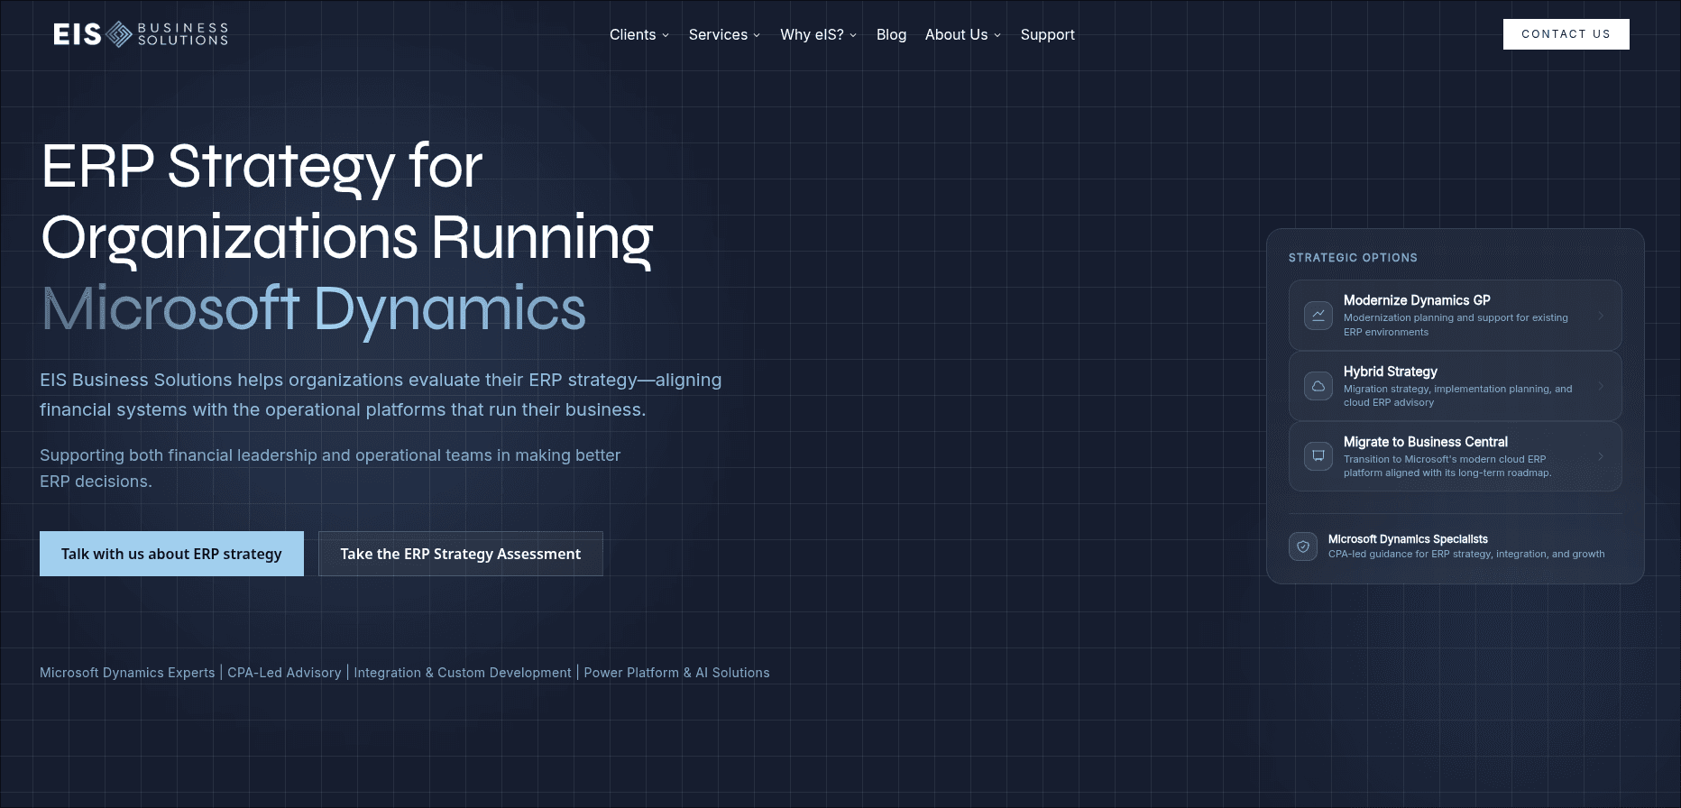Screen dimensions: 1681x808
Task: Expand the About Us menu
Action: point(962,34)
